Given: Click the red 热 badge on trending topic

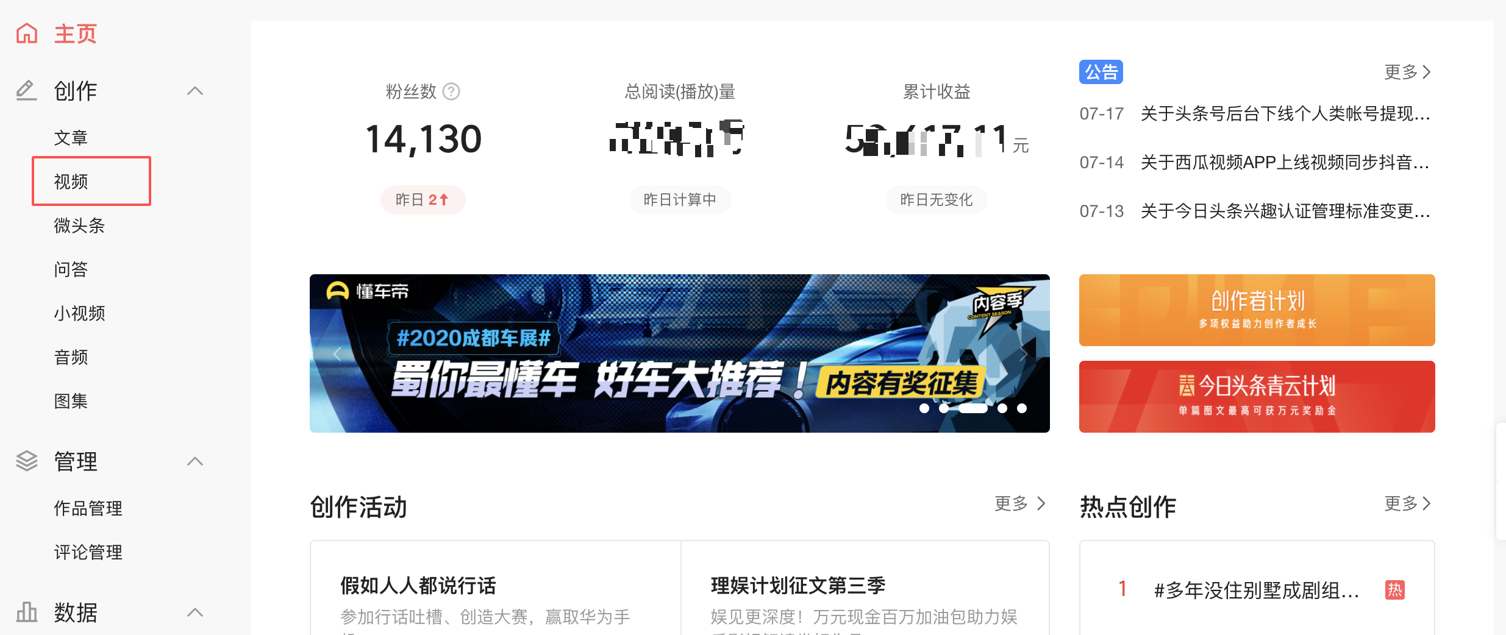Looking at the screenshot, I should tap(1394, 589).
